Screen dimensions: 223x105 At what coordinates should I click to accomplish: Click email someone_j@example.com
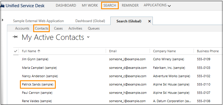(x=127, y=59)
